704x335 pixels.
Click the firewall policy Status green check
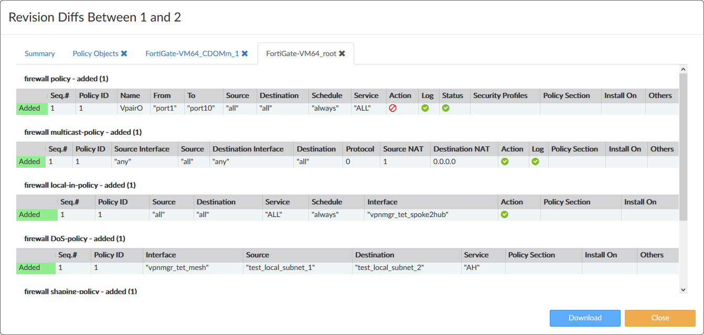pos(446,109)
